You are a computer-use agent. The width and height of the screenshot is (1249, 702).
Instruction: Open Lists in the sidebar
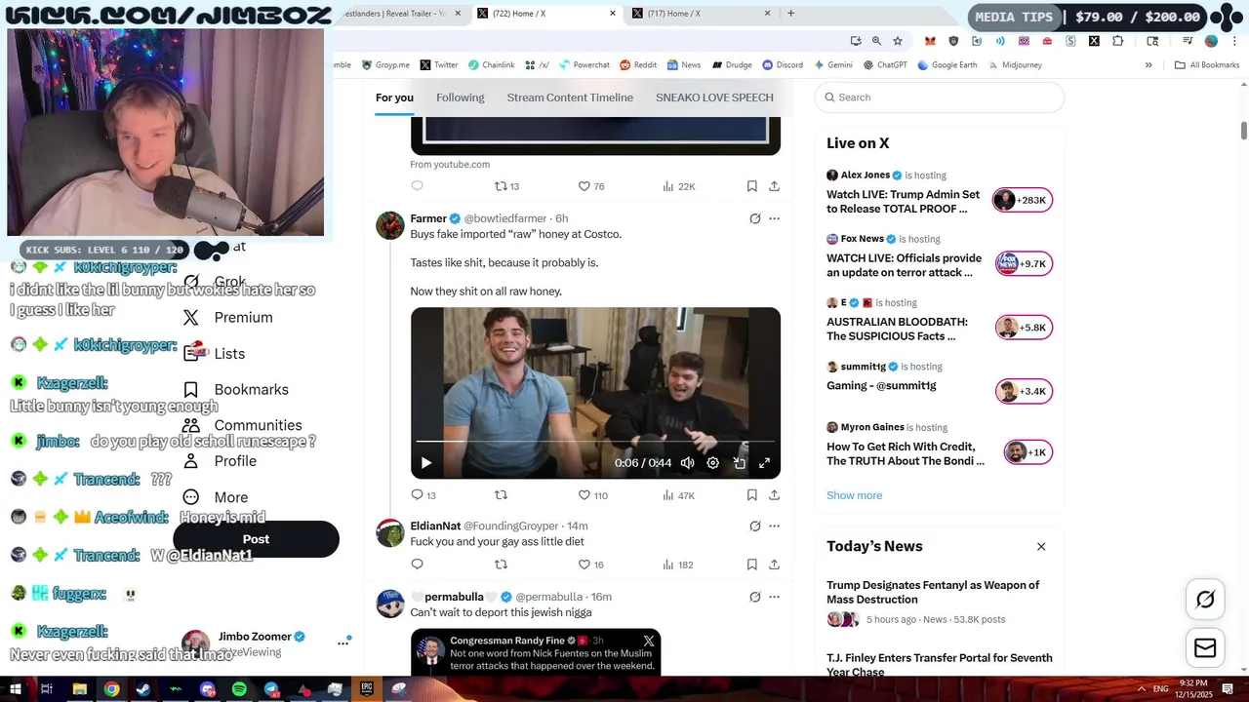point(215,353)
